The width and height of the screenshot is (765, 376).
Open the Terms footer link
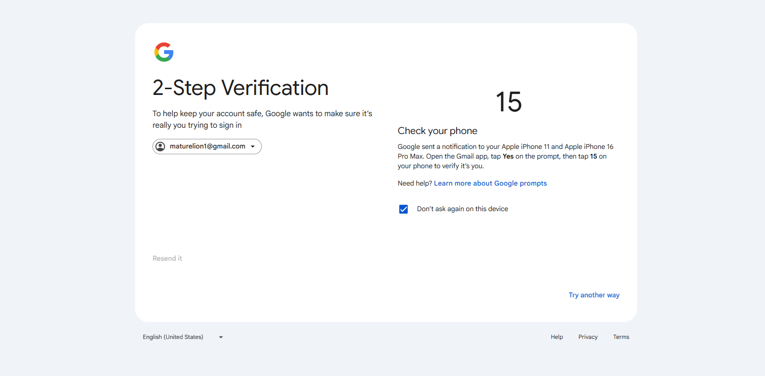pos(621,337)
